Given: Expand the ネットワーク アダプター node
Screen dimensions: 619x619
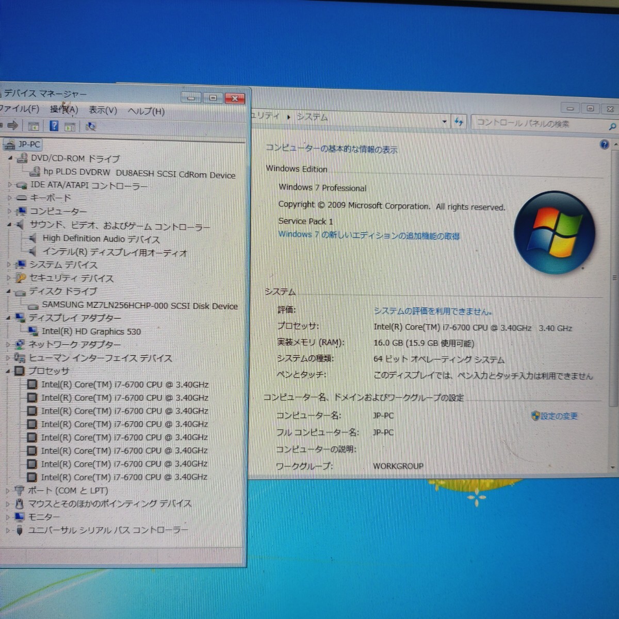Looking at the screenshot, I should 8,344.
